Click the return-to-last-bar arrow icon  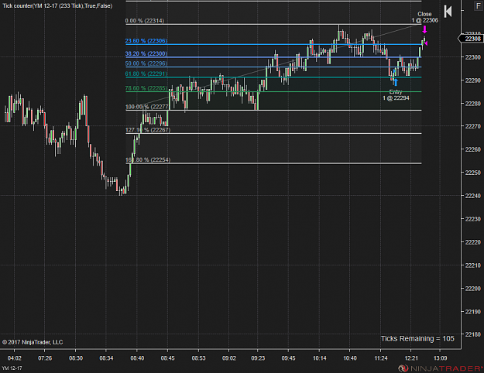(x=448, y=12)
